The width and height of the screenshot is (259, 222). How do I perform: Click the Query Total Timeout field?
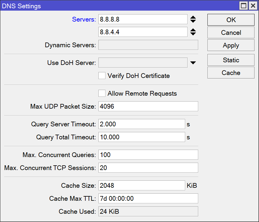click(142, 137)
